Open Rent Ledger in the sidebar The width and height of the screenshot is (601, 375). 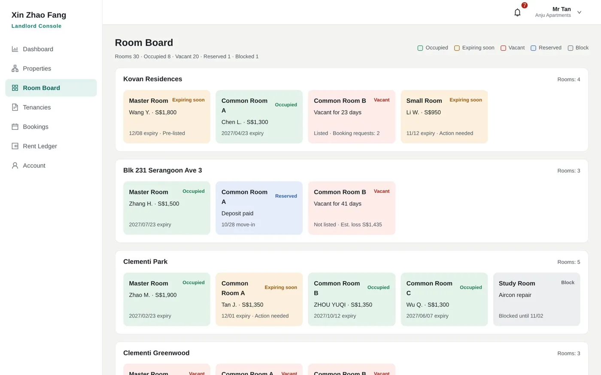pos(51,146)
